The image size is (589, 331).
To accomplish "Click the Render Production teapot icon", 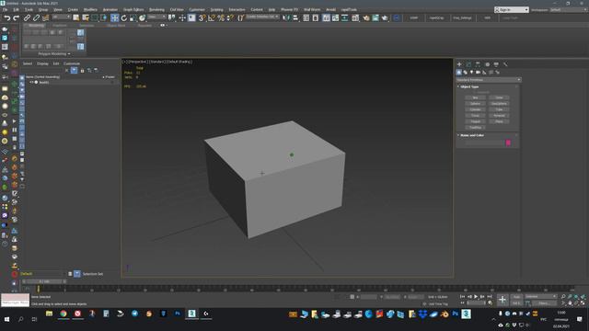I will click(x=385, y=17).
